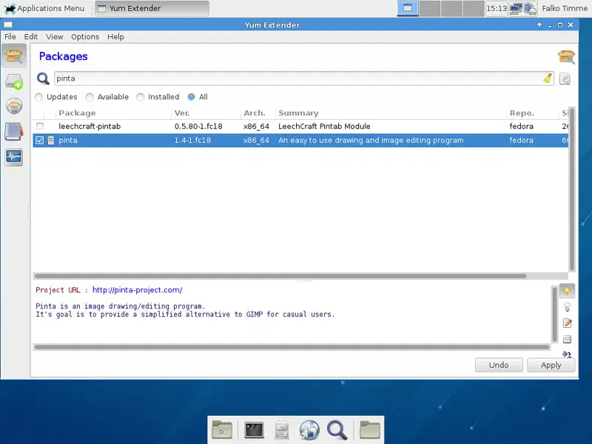Open the Yum Extender window menu icon
Screen dimensions: 592x444
8,25
